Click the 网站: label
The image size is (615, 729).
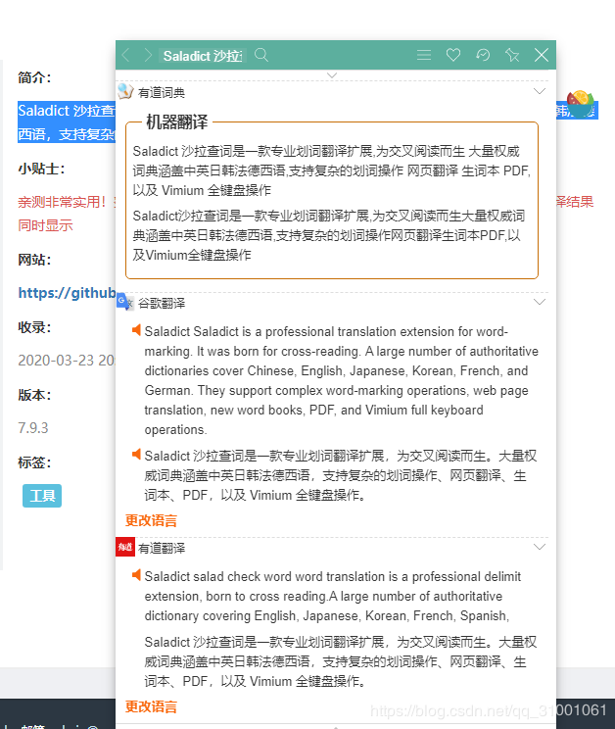(34, 260)
